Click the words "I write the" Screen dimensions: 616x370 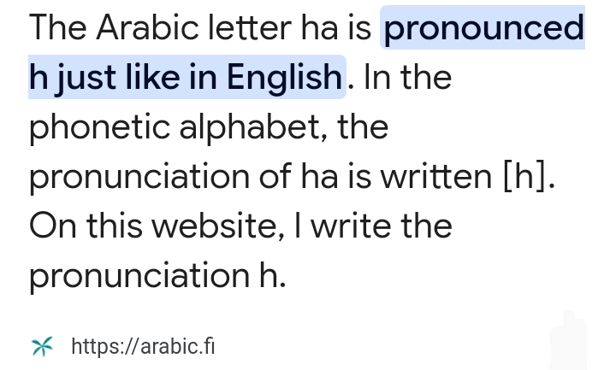coord(373,226)
